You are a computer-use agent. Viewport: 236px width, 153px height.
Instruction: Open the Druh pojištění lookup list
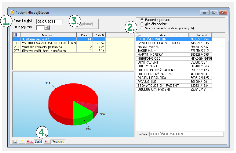pos(47,28)
